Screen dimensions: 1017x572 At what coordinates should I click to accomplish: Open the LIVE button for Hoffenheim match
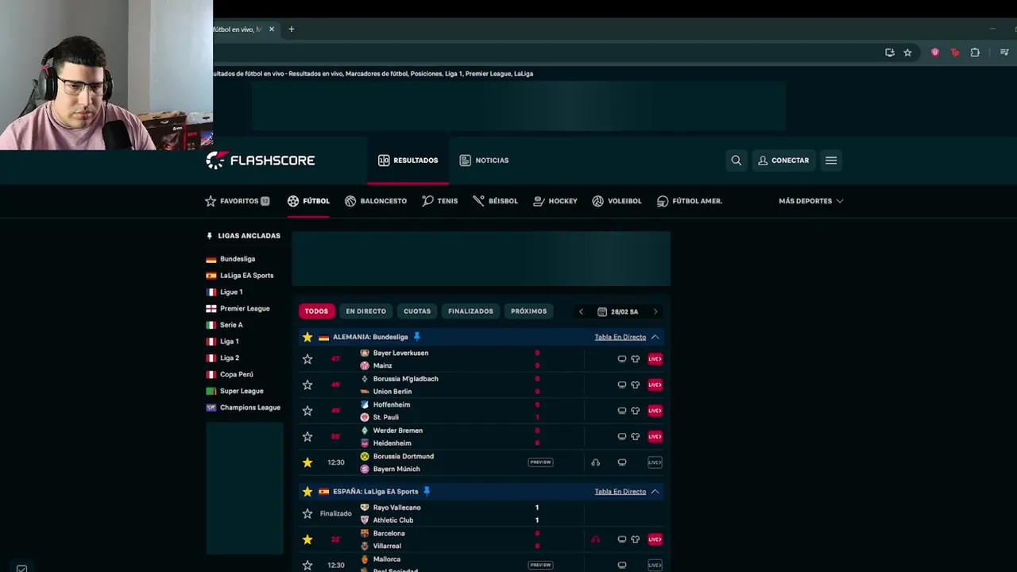tap(655, 411)
